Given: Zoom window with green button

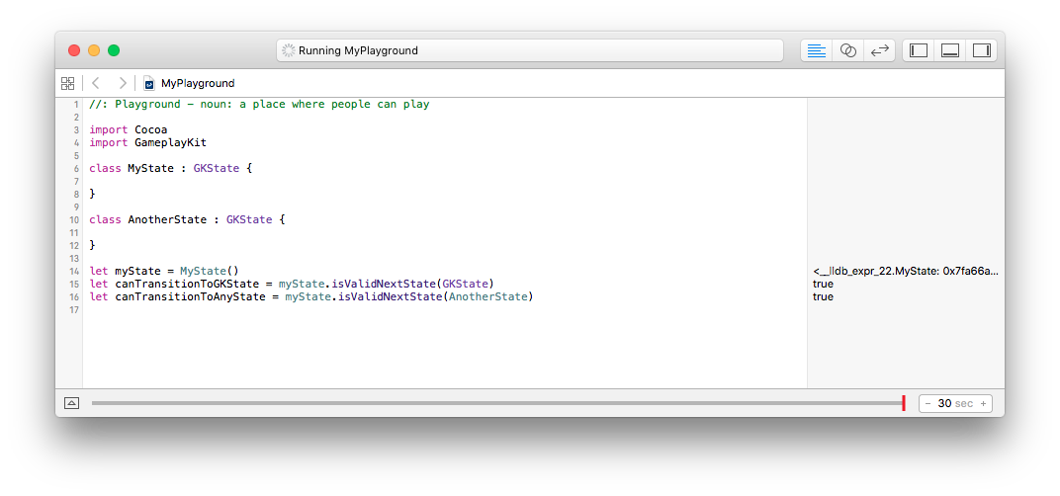Looking at the screenshot, I should coord(114,50).
